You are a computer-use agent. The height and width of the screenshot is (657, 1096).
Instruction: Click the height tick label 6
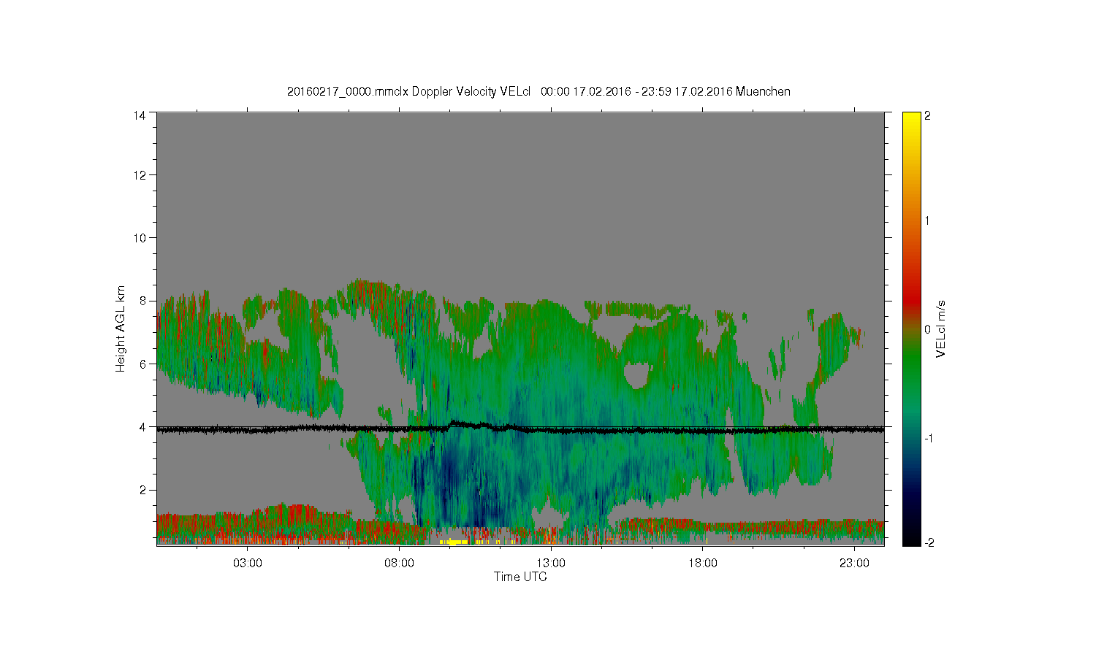(x=143, y=364)
